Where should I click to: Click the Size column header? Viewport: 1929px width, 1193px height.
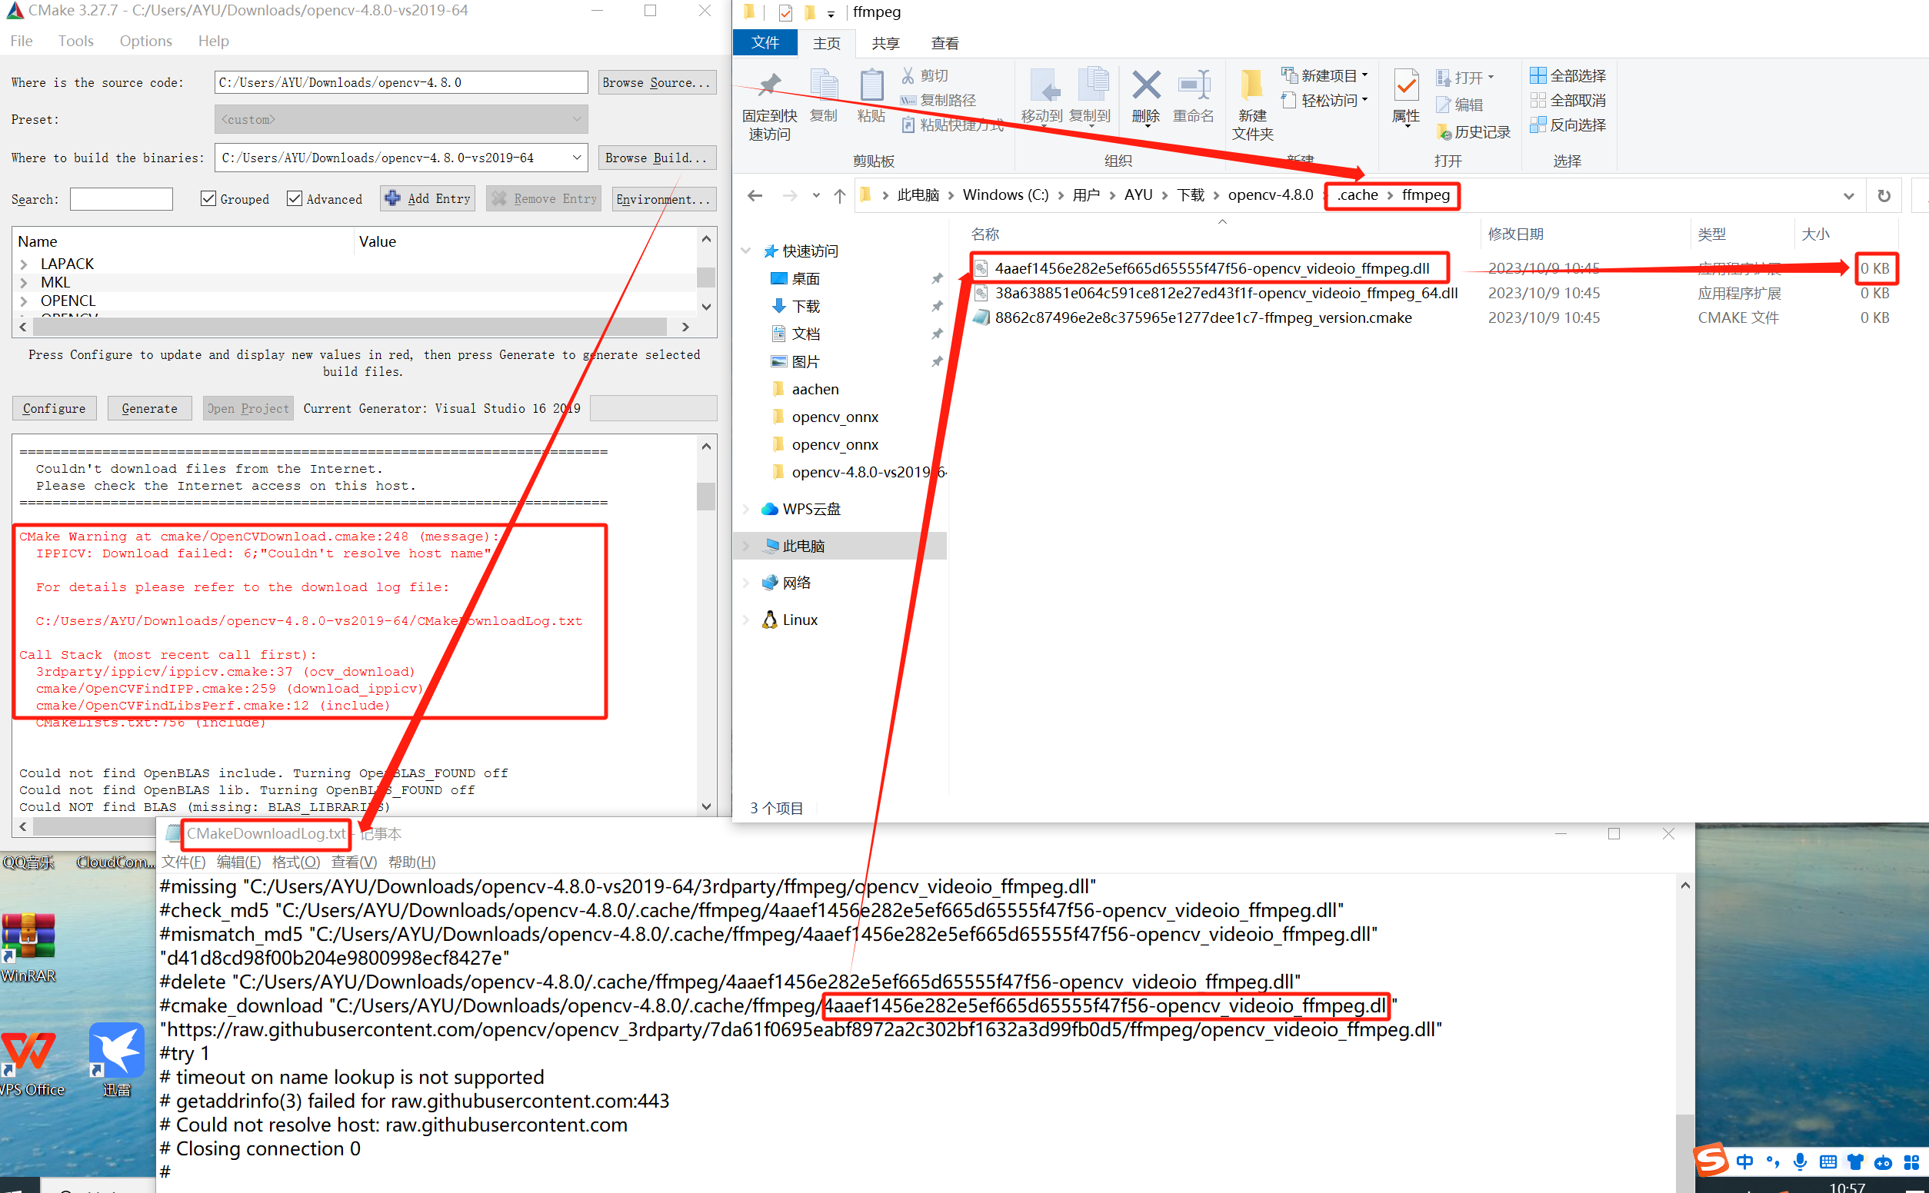click(1815, 234)
